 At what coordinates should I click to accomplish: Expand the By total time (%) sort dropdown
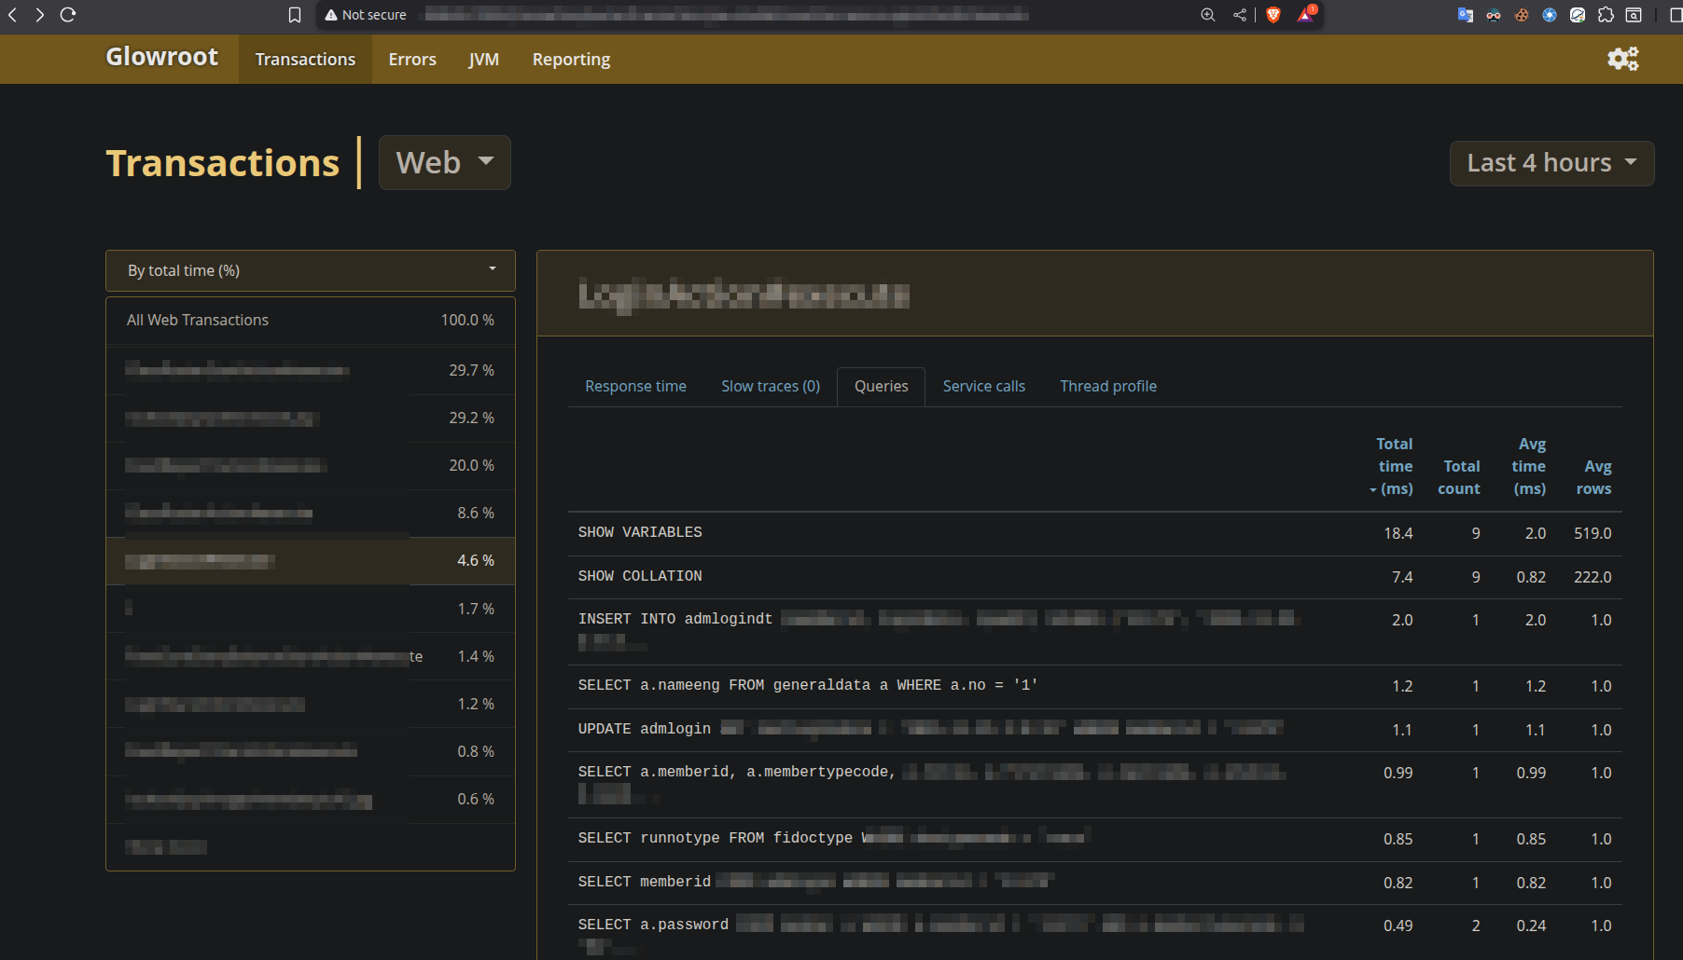pyautogui.click(x=311, y=270)
